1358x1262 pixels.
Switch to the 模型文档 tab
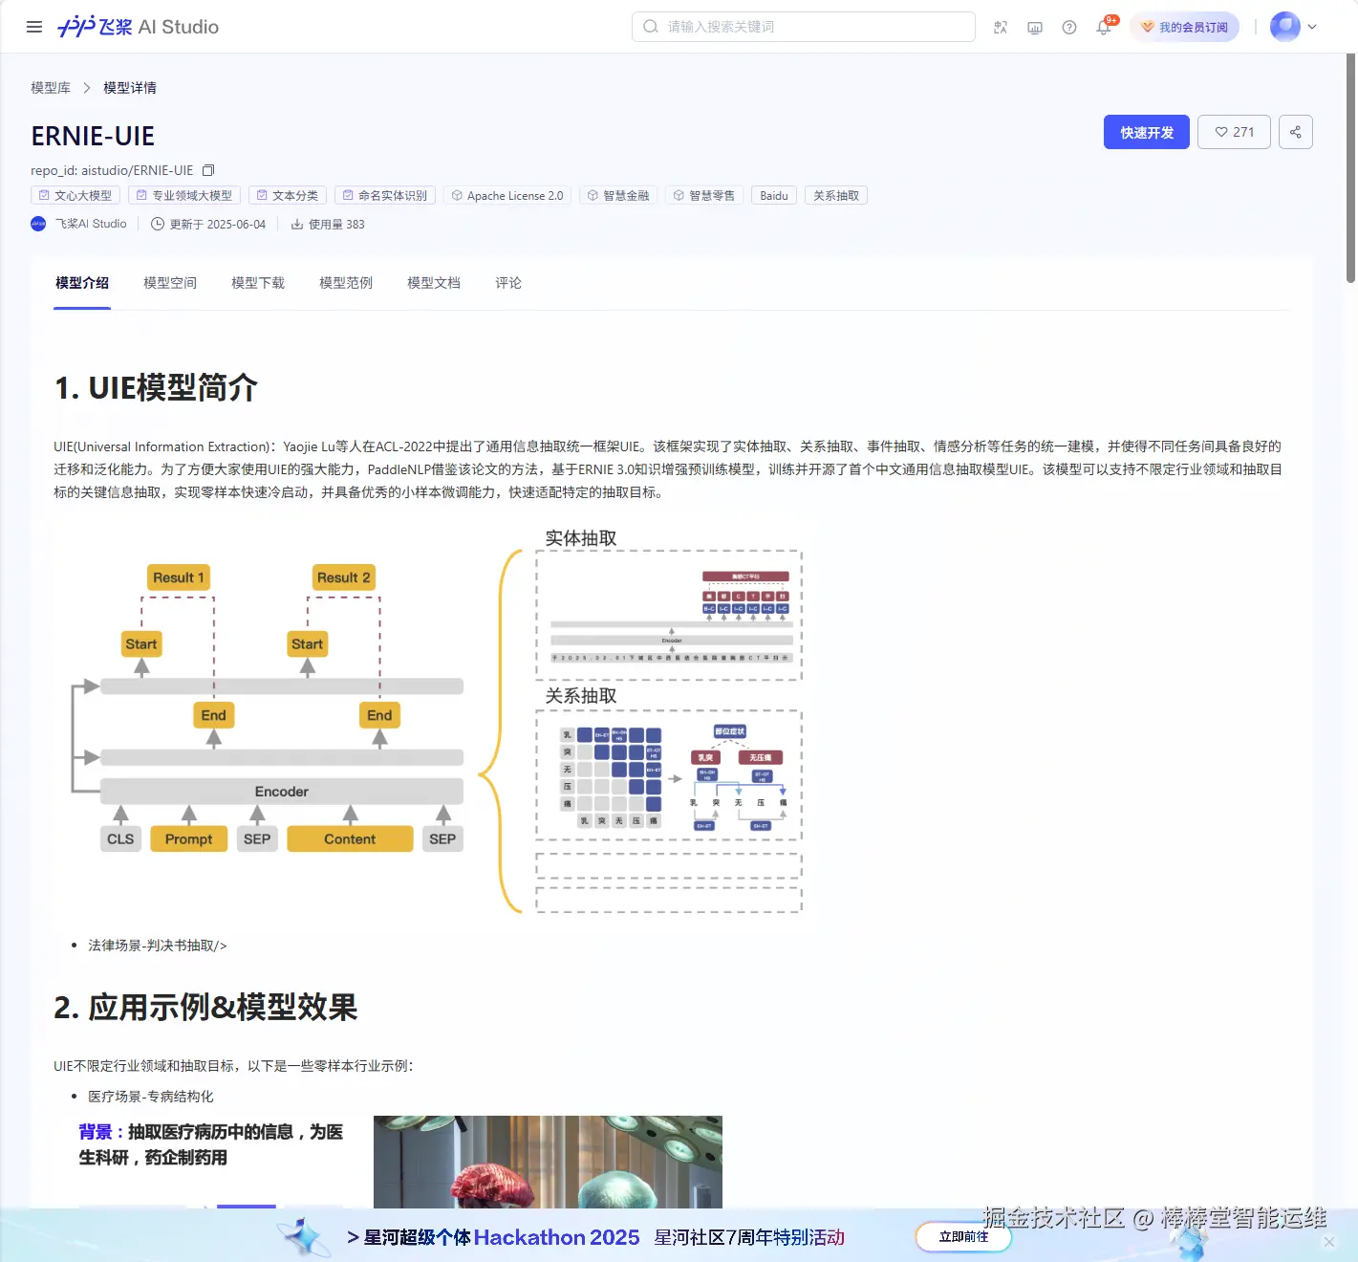coord(434,283)
